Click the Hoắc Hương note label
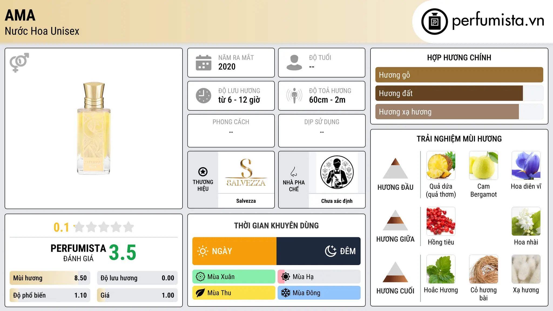The height and width of the screenshot is (311, 553). pyautogui.click(x=441, y=290)
